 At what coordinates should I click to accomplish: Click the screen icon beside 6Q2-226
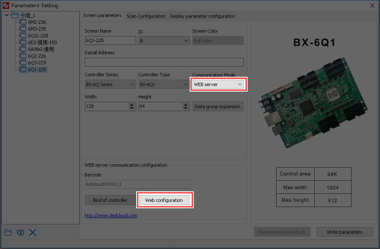[x=23, y=56]
